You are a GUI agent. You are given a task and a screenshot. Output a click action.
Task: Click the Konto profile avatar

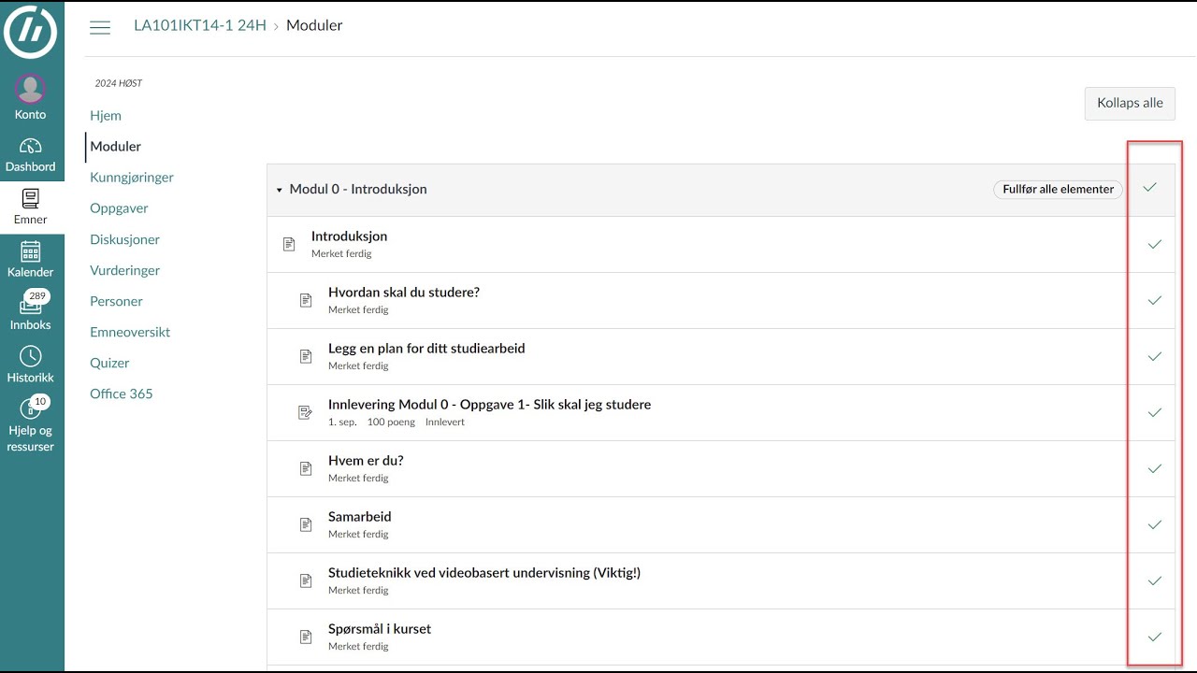tap(31, 89)
